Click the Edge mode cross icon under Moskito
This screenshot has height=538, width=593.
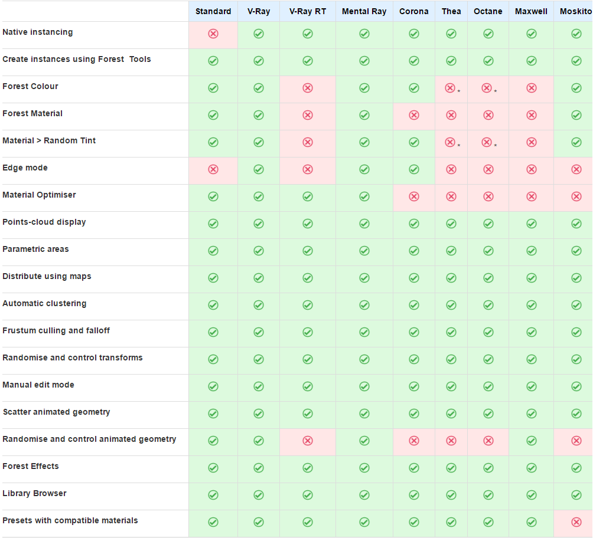[576, 170]
